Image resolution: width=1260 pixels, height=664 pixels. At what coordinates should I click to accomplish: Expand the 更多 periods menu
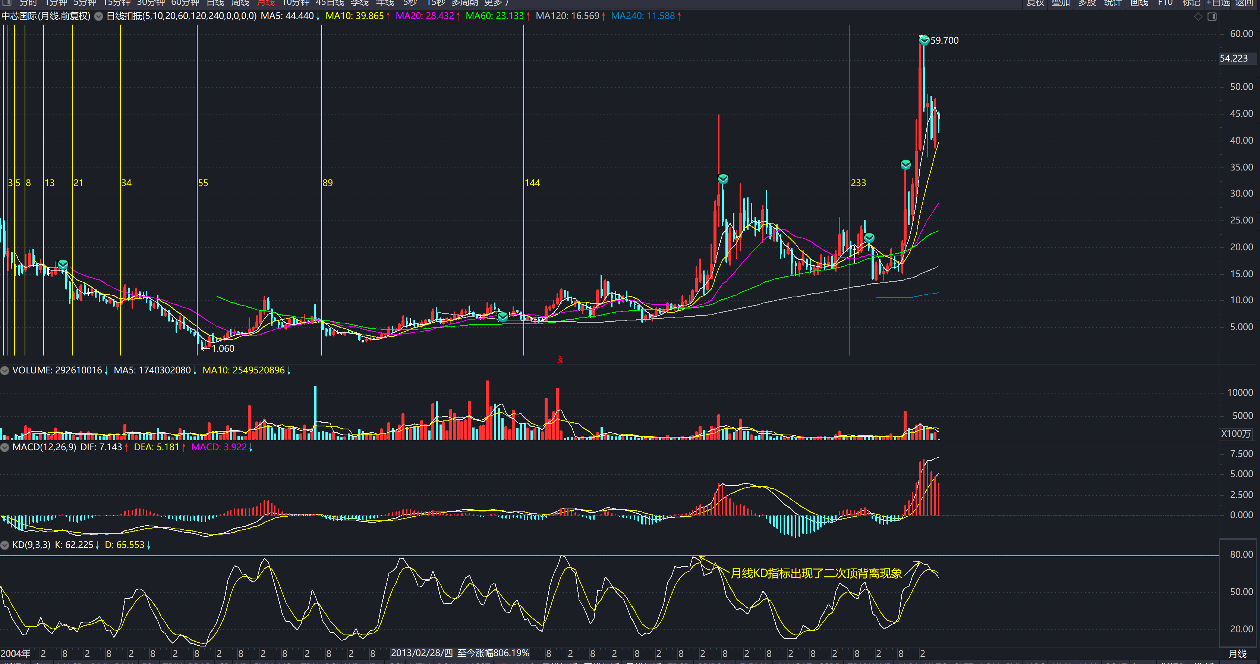496,3
